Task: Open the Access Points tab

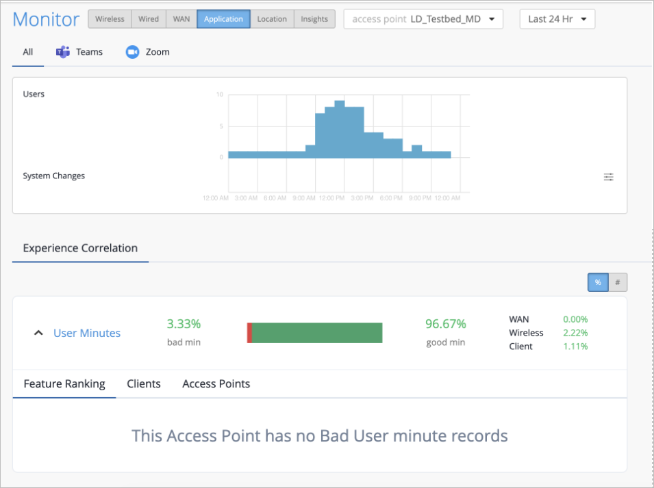Action: tap(216, 383)
